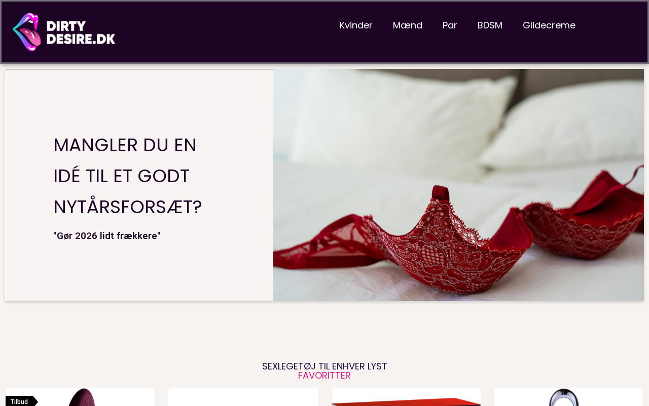This screenshot has width=649, height=406.
Task: Open the Mænd menu item
Action: 408,25
